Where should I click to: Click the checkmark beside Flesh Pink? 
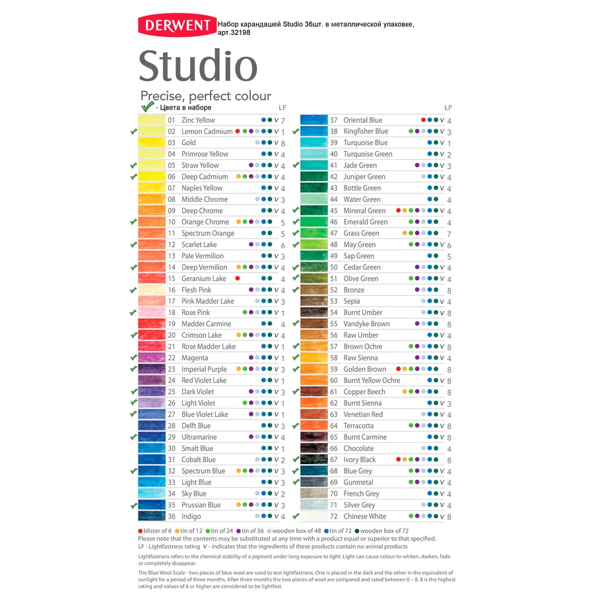[133, 290]
